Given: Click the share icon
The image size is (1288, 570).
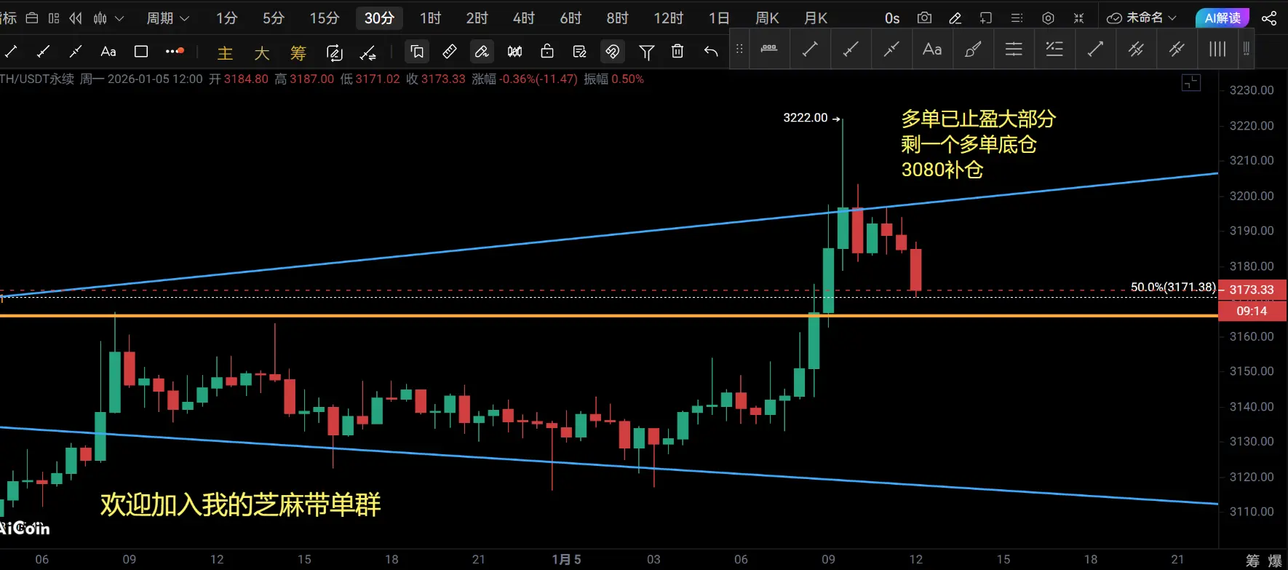Looking at the screenshot, I should 1269,18.
